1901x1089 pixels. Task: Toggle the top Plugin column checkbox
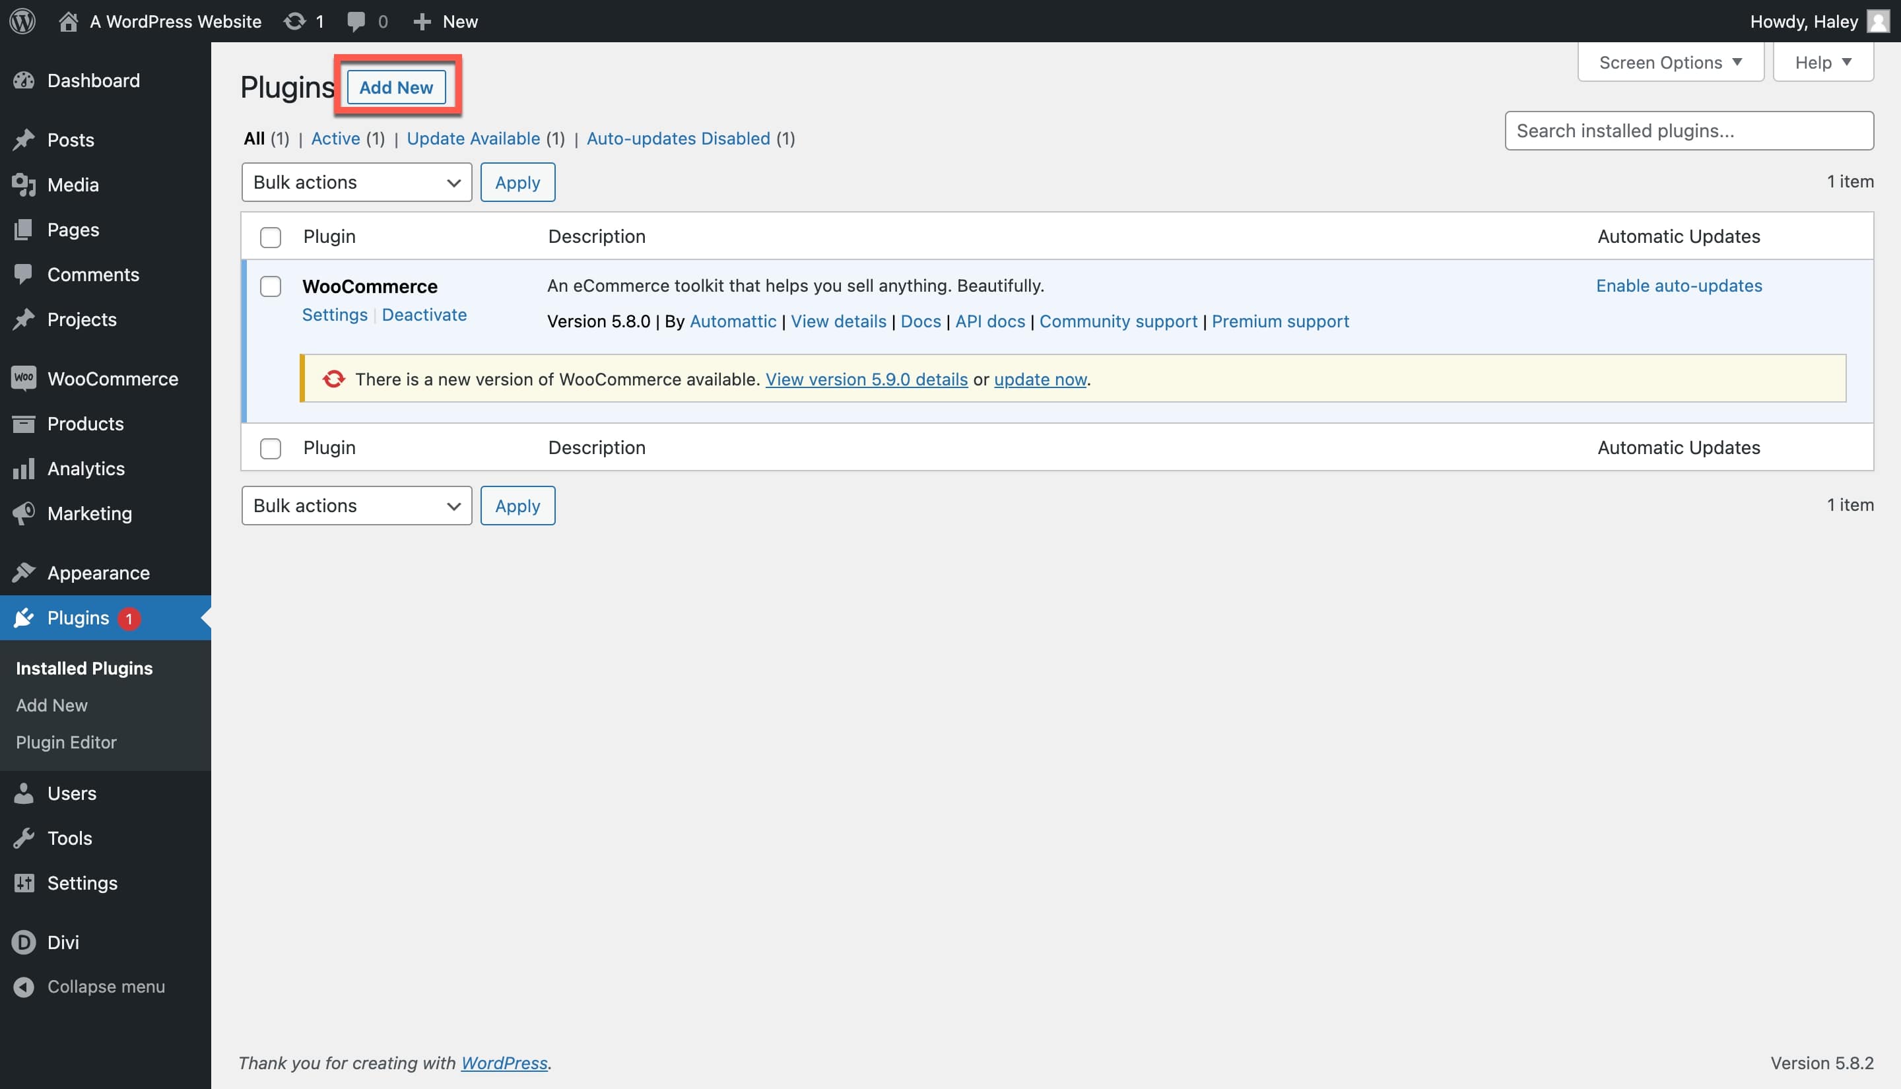[270, 235]
